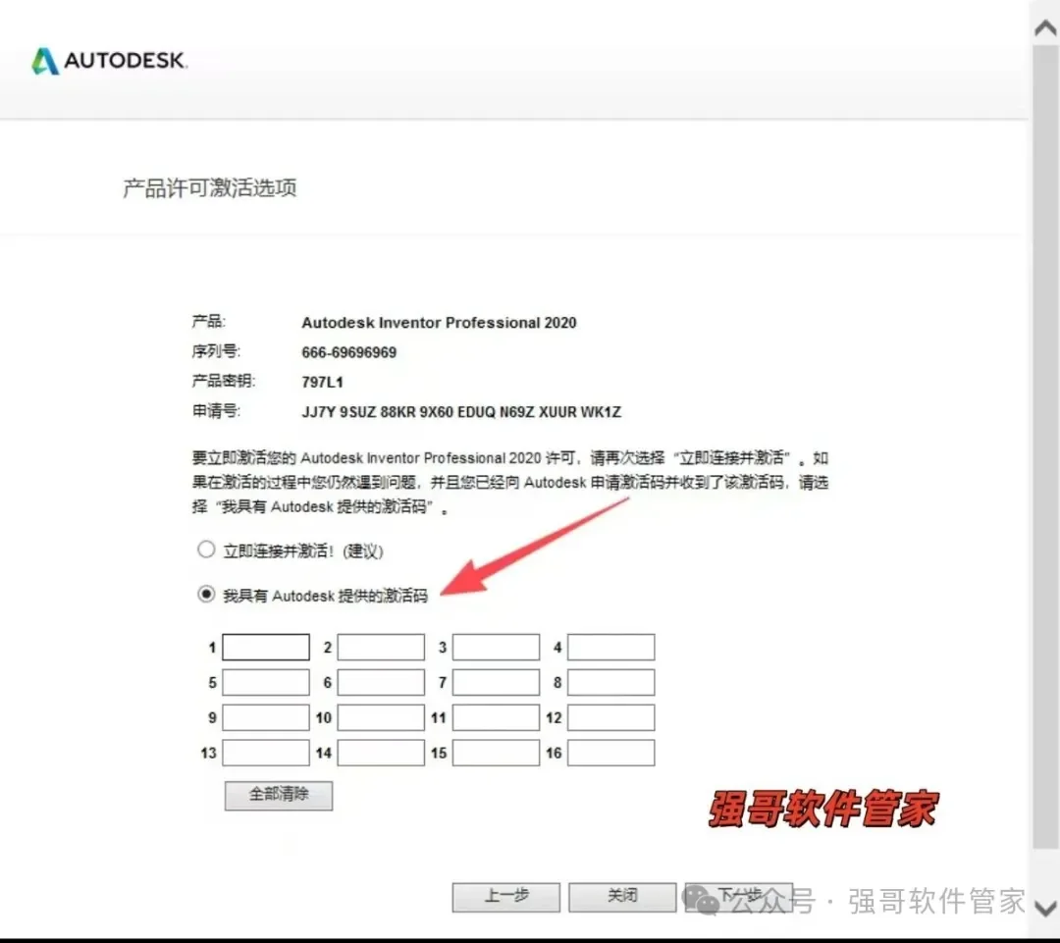
Task: Click activation code field 8
Action: (611, 682)
